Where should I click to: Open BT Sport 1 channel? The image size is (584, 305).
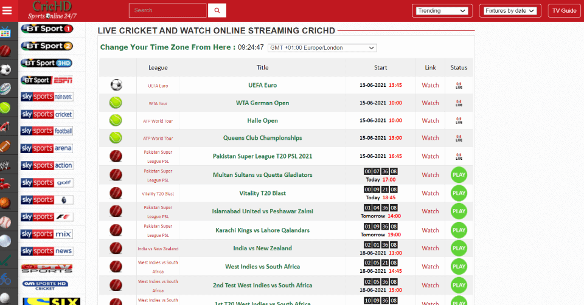tap(47, 29)
